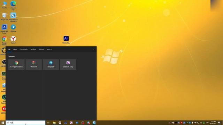Open the taskbar clock and date

coord(213,123)
